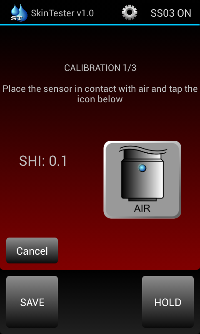Open settings via the gear icon

tap(130, 13)
